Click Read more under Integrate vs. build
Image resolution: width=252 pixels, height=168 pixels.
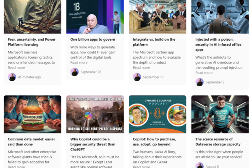point(142,68)
